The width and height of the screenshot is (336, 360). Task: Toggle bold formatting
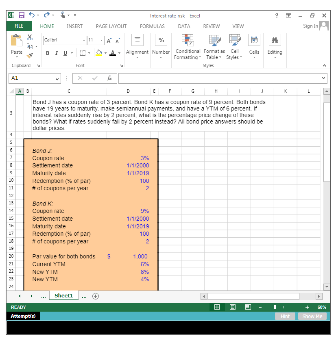[48, 53]
